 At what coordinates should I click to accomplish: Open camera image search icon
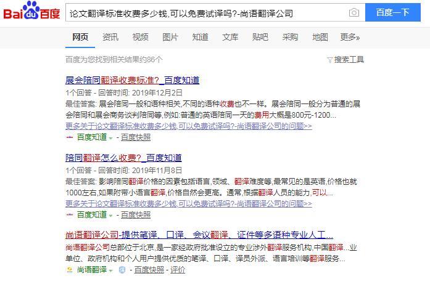pos(354,12)
